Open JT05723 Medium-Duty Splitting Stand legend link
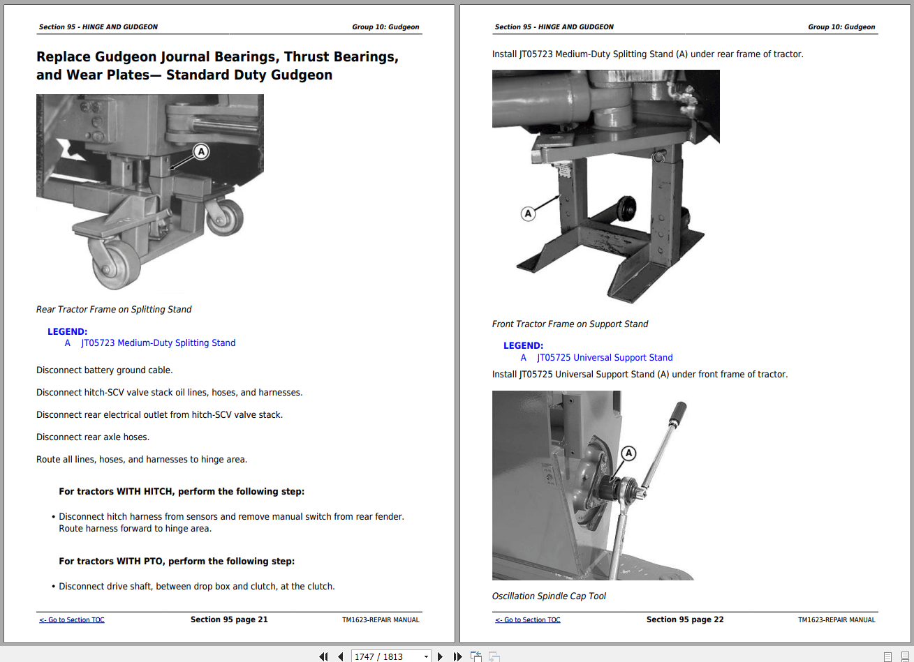This screenshot has height=662, width=914. tap(159, 343)
